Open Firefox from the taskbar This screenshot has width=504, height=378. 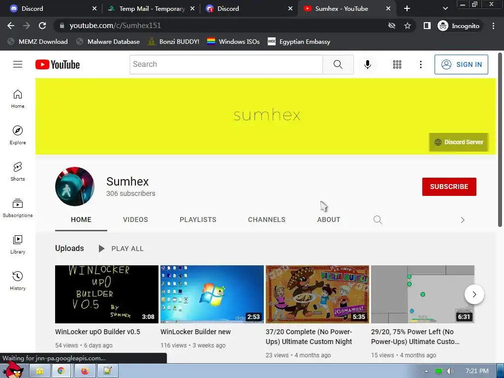coord(85,371)
